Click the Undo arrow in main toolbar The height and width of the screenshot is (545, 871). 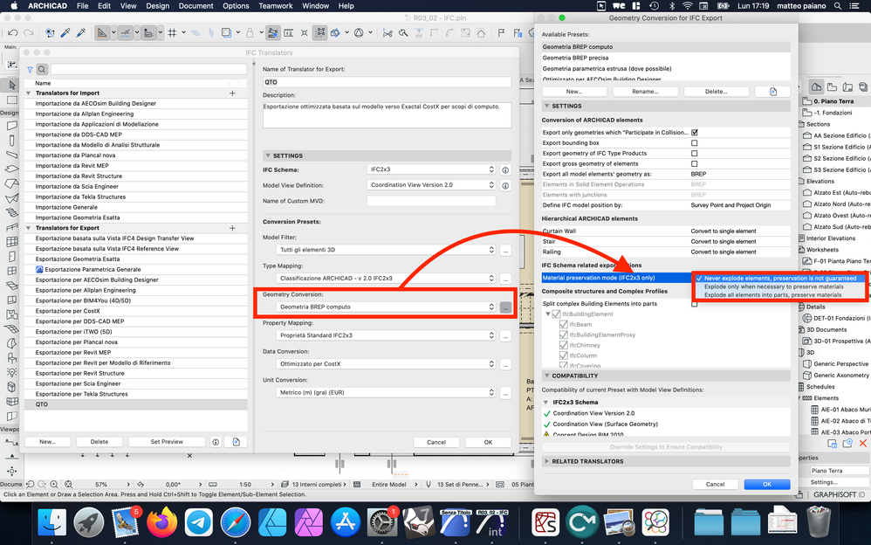pyautogui.click(x=13, y=33)
